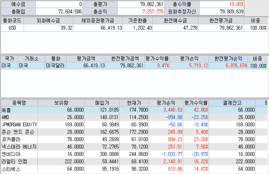Click the 9.47% valuation return cell
269x174 pixels.
coord(157,66)
